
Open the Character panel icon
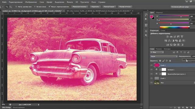point(146,31)
